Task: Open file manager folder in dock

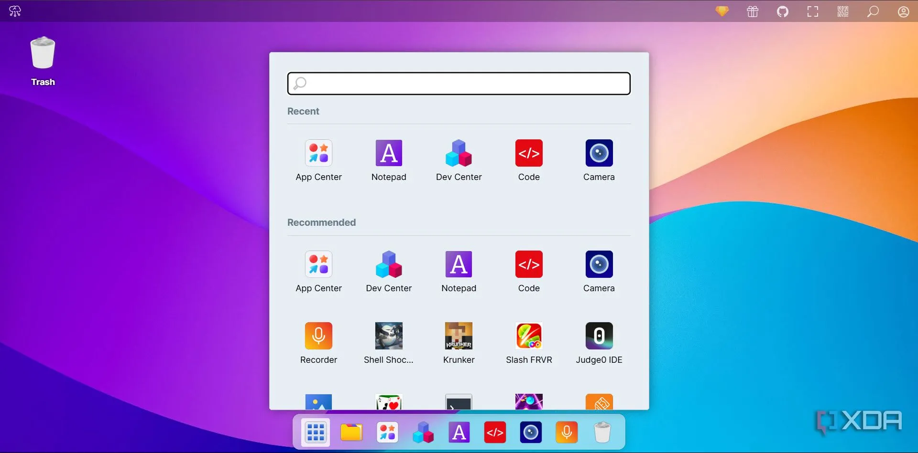Action: pyautogui.click(x=351, y=432)
